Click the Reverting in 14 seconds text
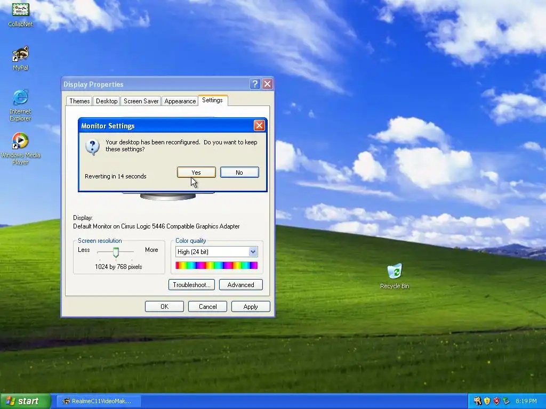 coord(116,176)
